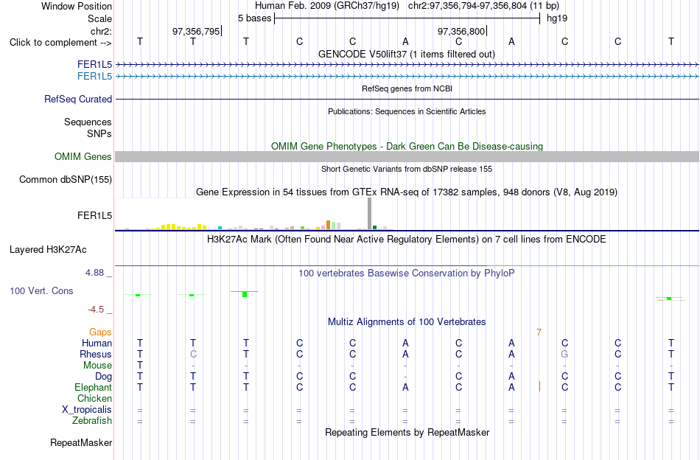Select the Elephant alignment row label
This screenshot has width=700, height=460.
93,387
